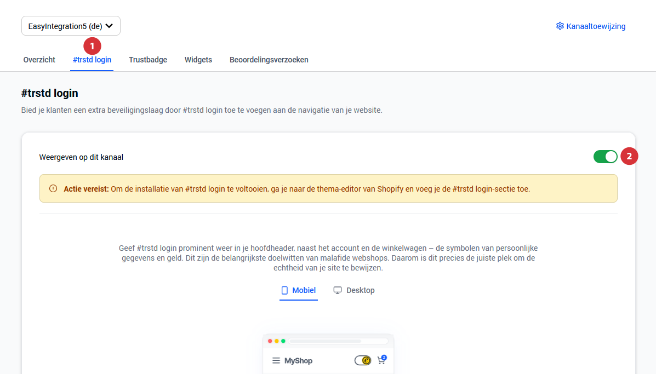This screenshot has width=656, height=374.
Task: Click the warning icon in Actie vereist banner
Action: click(53, 188)
